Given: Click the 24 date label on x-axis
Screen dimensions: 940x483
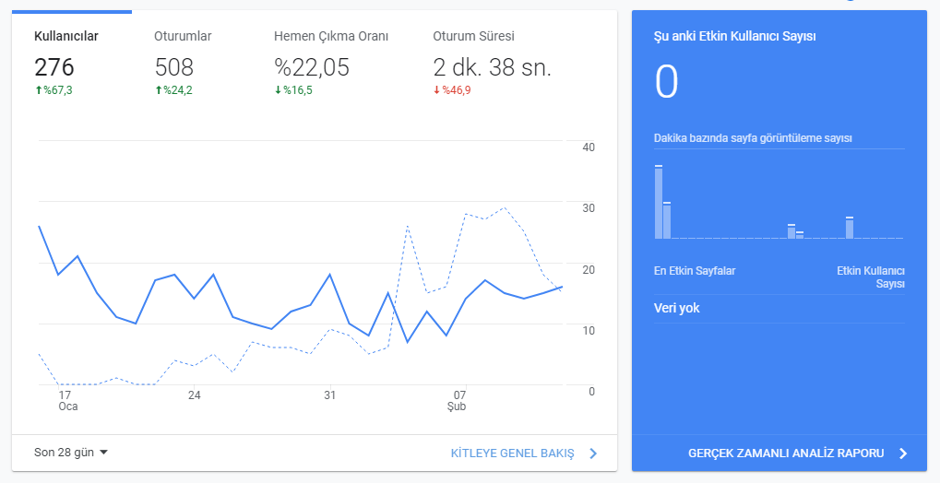Looking at the screenshot, I should [194, 395].
